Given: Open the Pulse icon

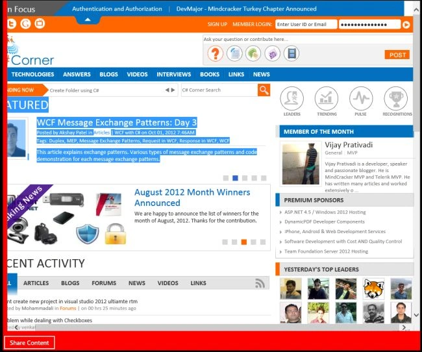Looking at the screenshot, I should [x=361, y=99].
